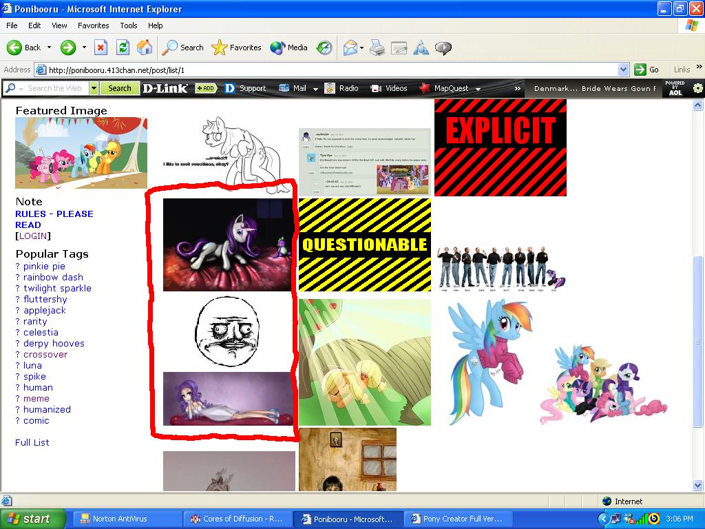
Task: Open the derpy hooves tag
Action: click(x=54, y=343)
